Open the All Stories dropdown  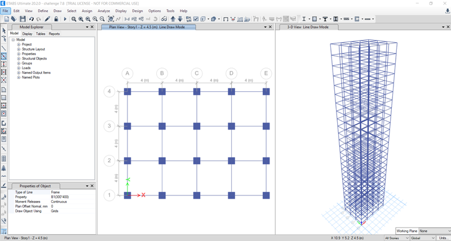point(397,238)
